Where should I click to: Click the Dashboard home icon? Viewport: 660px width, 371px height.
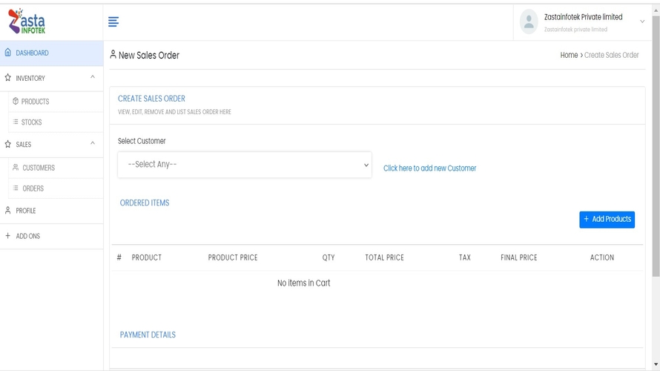(x=8, y=53)
